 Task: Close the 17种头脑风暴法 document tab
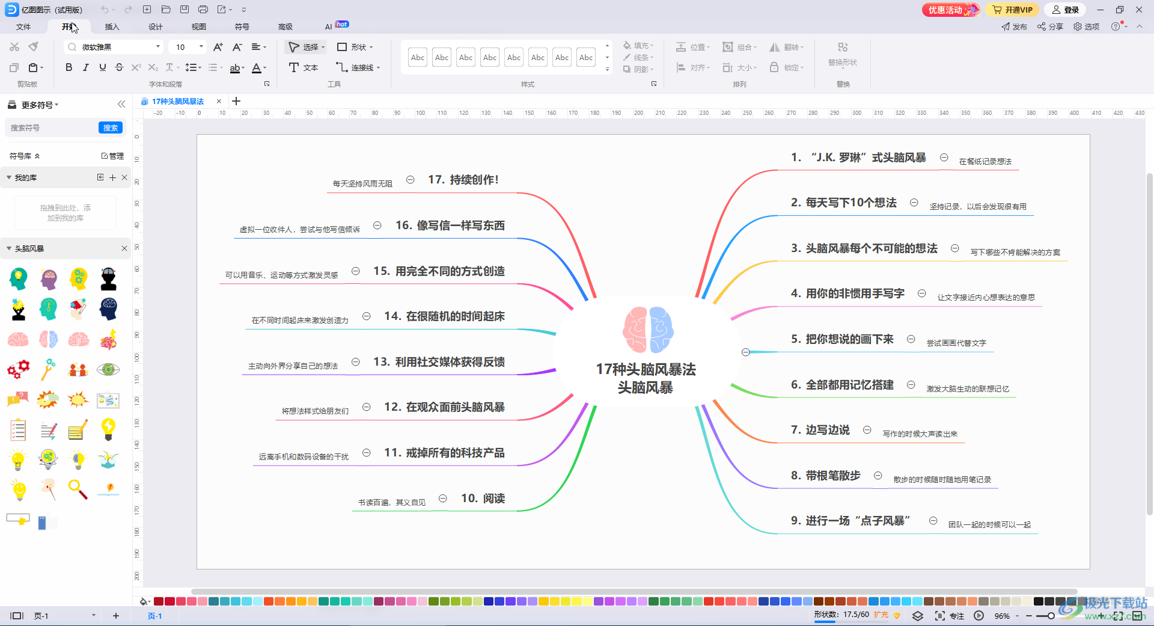(219, 102)
